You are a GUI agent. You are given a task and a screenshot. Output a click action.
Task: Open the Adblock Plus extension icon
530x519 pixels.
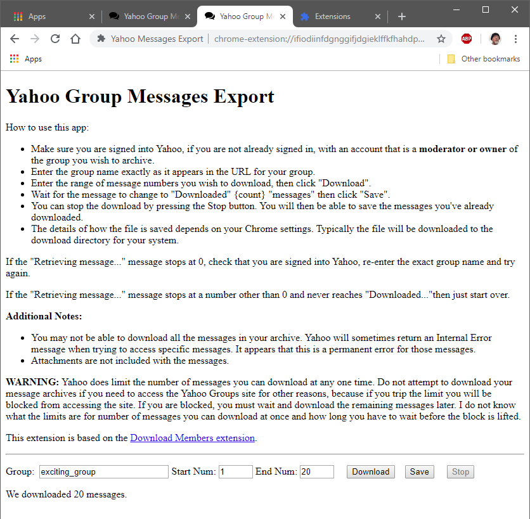(x=467, y=39)
